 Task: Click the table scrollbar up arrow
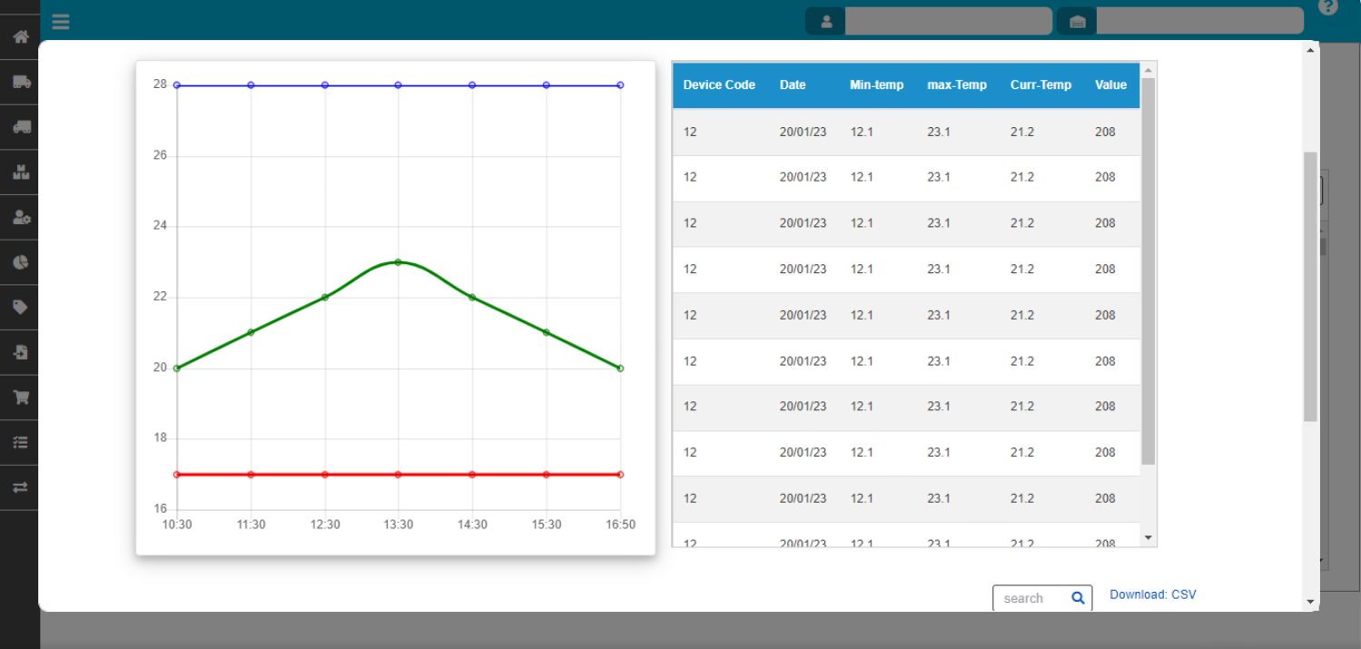click(x=1148, y=70)
